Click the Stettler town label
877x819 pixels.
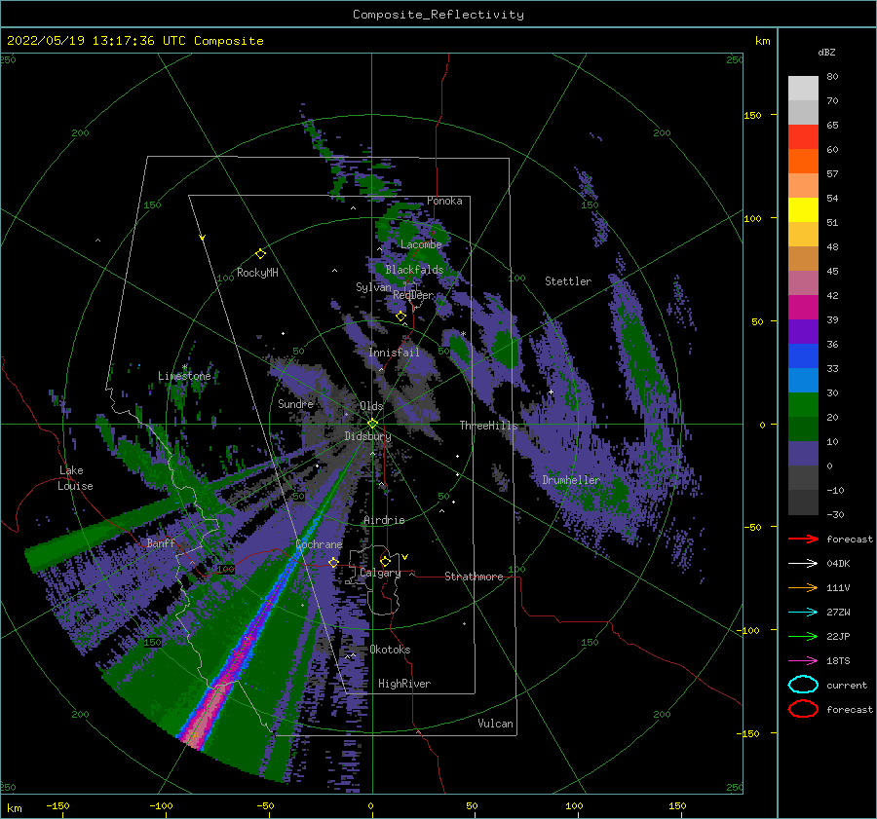point(568,281)
